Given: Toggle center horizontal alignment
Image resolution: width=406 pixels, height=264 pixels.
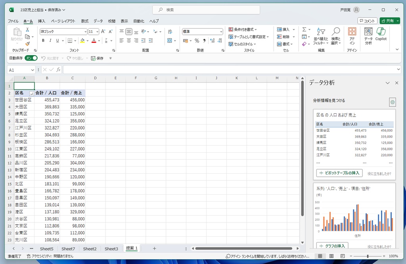Looking at the screenshot, I should pyautogui.click(x=129, y=41).
